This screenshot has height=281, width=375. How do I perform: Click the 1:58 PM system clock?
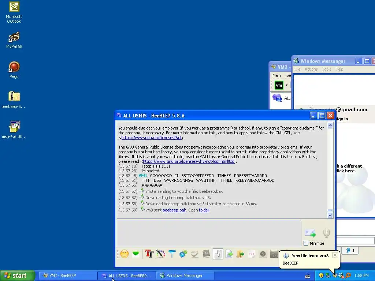coord(361,276)
